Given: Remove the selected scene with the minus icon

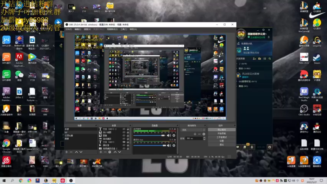Looking at the screenshot, I should (71, 152).
